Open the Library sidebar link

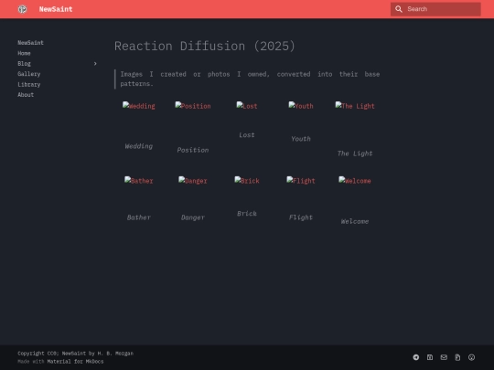(x=29, y=84)
